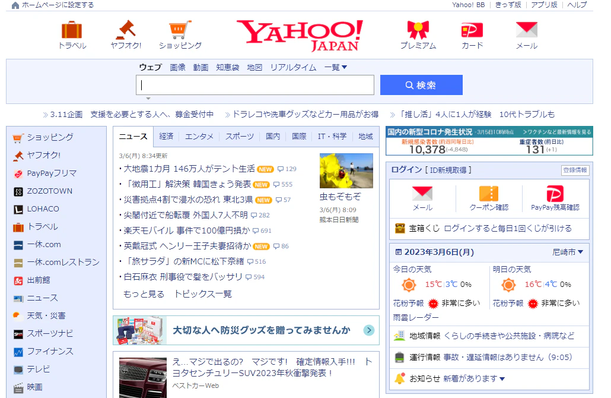Click the ファイナンス chart icon in sidebar
The height and width of the screenshot is (398, 611).
[18, 352]
